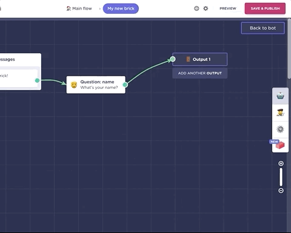The width and height of the screenshot is (291, 233).
Task: Select the Question: name block
Action: (96, 85)
